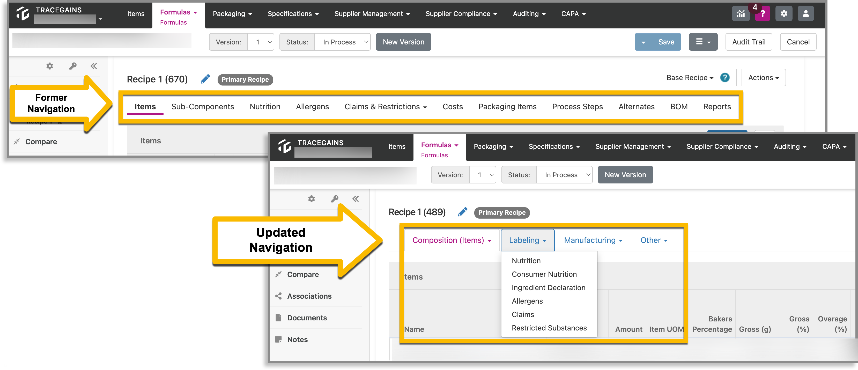The height and width of the screenshot is (370, 858).
Task: Click Items nav link in lower window
Action: coord(397,147)
